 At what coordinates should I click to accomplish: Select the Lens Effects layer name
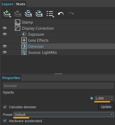[39, 40]
